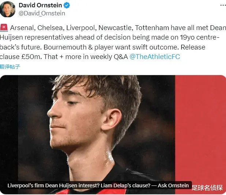Click the red panel on the card's right
The image size is (226, 195).
click(200, 130)
